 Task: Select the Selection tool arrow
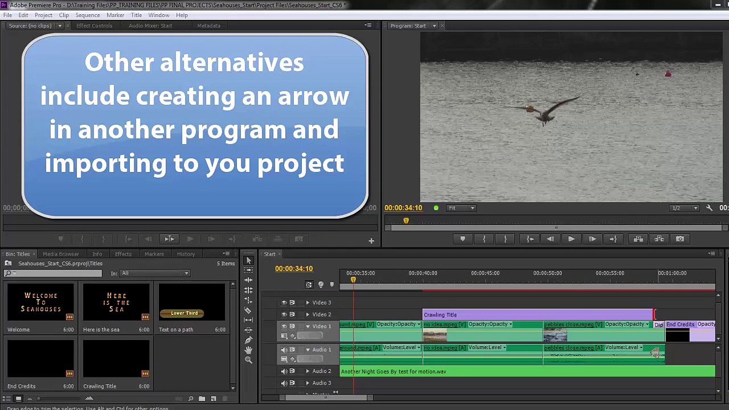(x=248, y=260)
